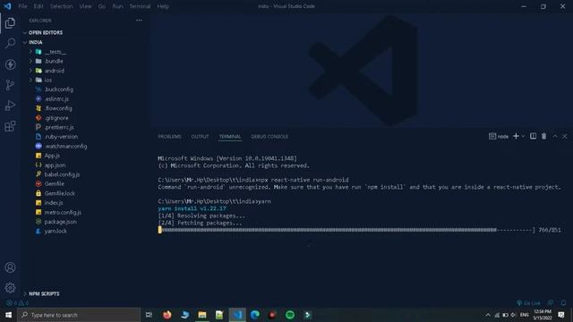Expand the android folder
573x322 pixels.
(55, 71)
